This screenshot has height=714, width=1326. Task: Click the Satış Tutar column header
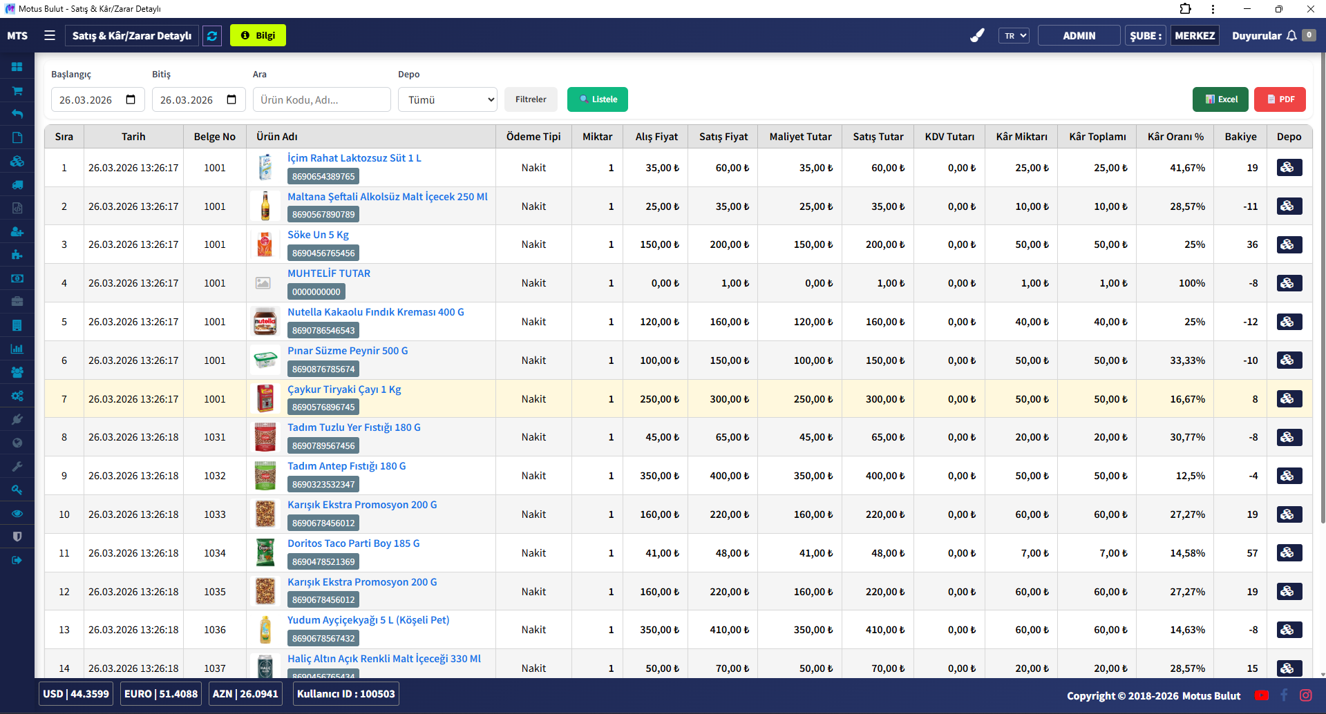tap(878, 137)
